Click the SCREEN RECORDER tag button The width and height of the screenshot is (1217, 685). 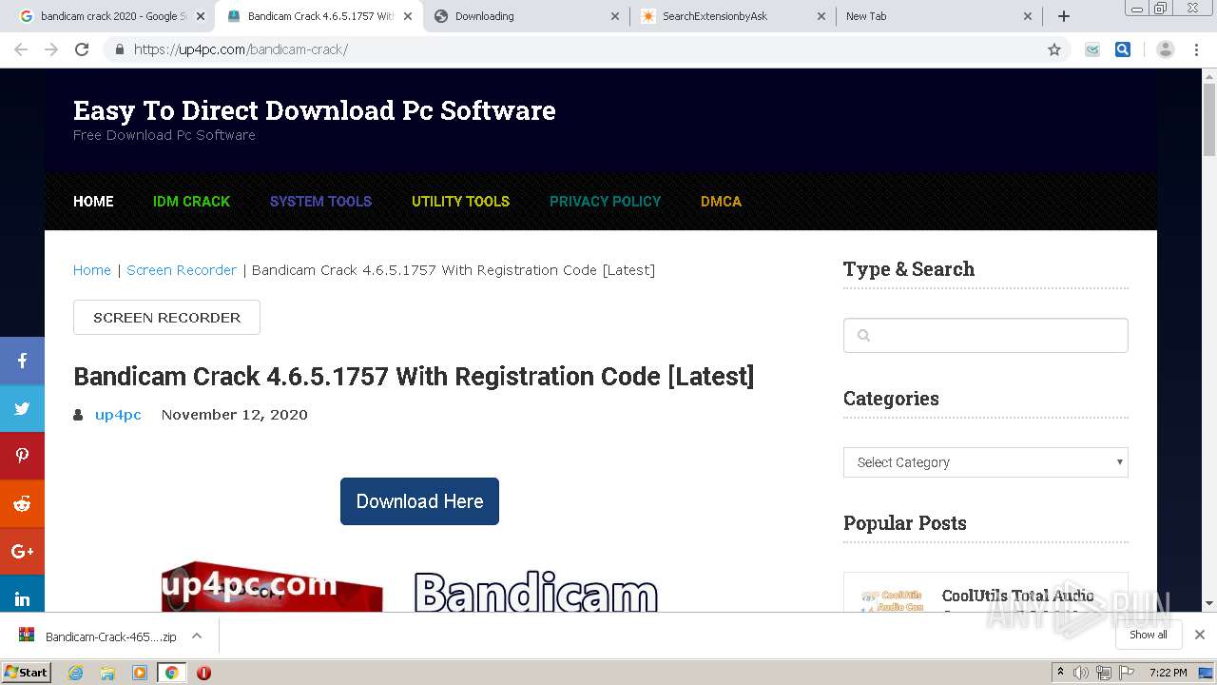pyautogui.click(x=166, y=318)
